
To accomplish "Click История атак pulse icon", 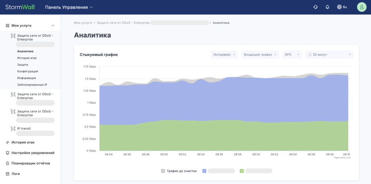I will point(8,142).
